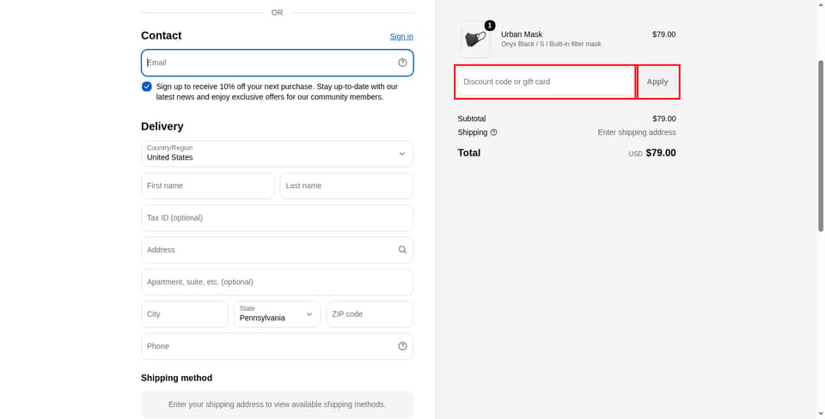Screen dimensions: 825x419
Task: Open the Country/Region dropdown
Action: click(x=278, y=154)
